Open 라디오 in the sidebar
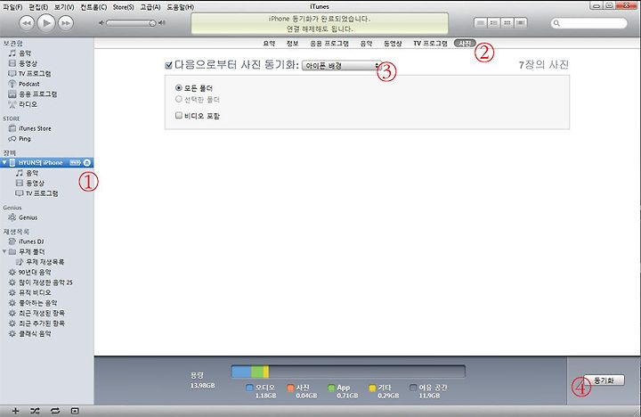The width and height of the screenshot is (641, 417). pyautogui.click(x=28, y=104)
